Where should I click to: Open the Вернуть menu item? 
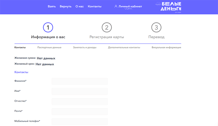66,6
